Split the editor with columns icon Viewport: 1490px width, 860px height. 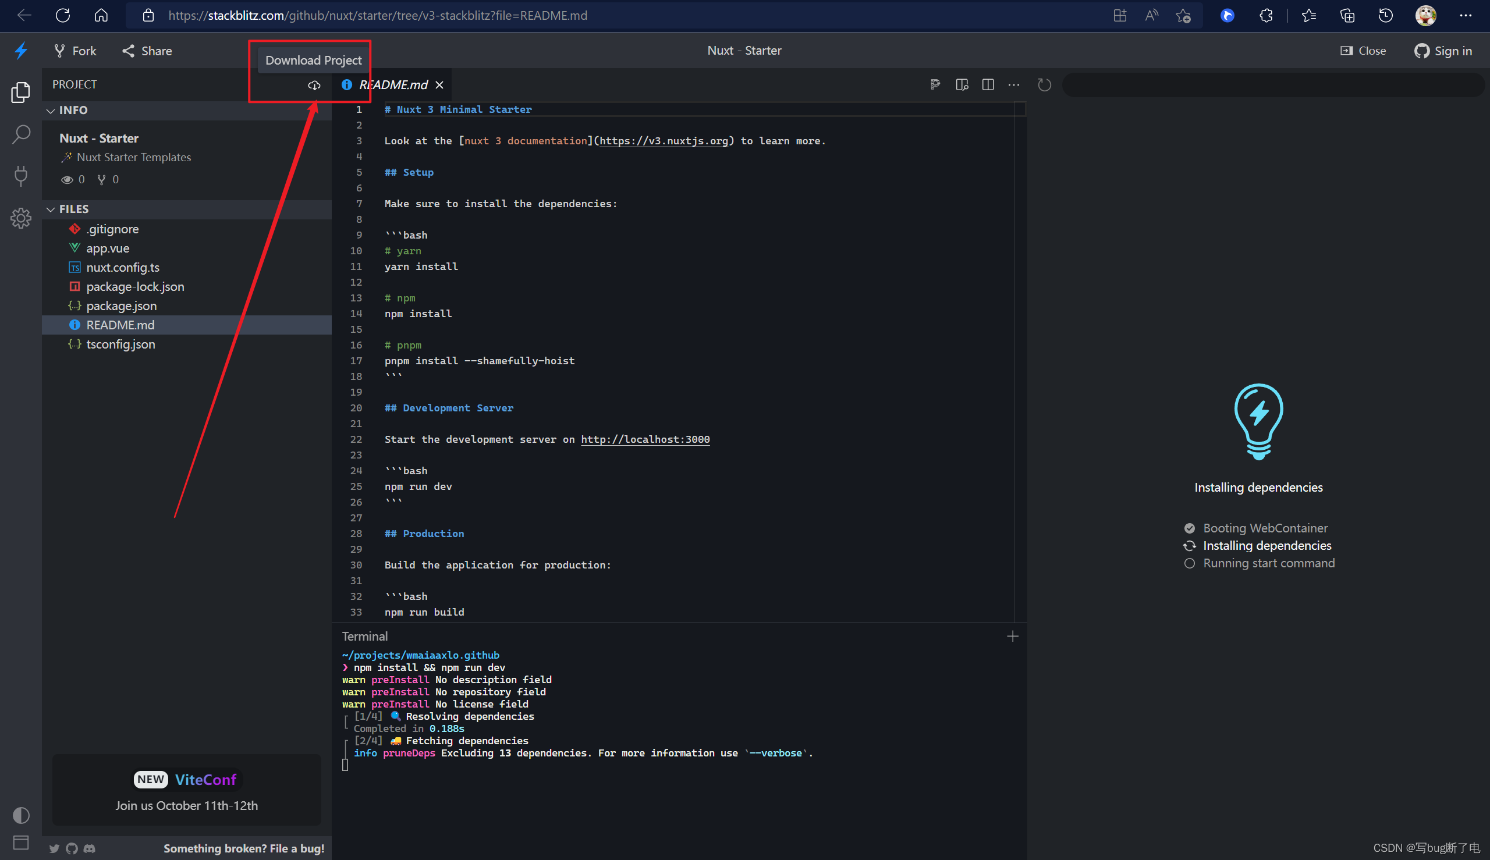click(988, 85)
